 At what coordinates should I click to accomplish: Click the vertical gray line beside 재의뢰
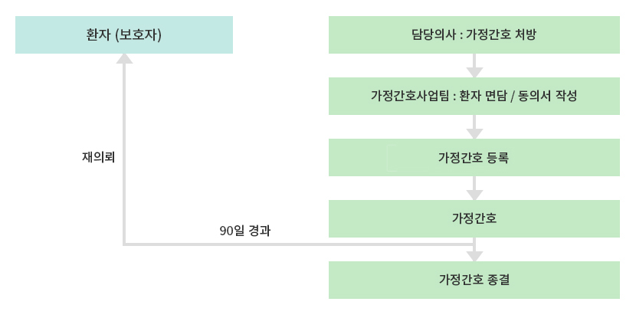click(x=125, y=154)
